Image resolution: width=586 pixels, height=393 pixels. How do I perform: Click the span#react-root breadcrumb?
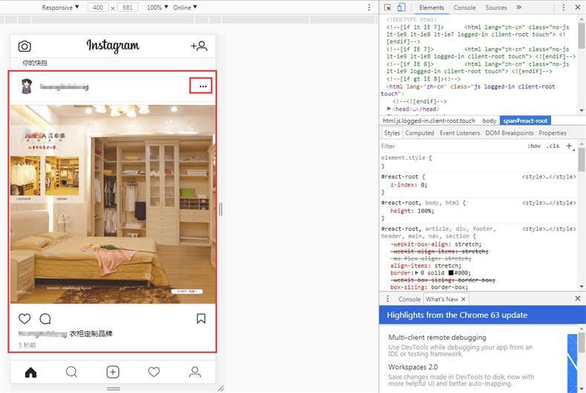[525, 121]
